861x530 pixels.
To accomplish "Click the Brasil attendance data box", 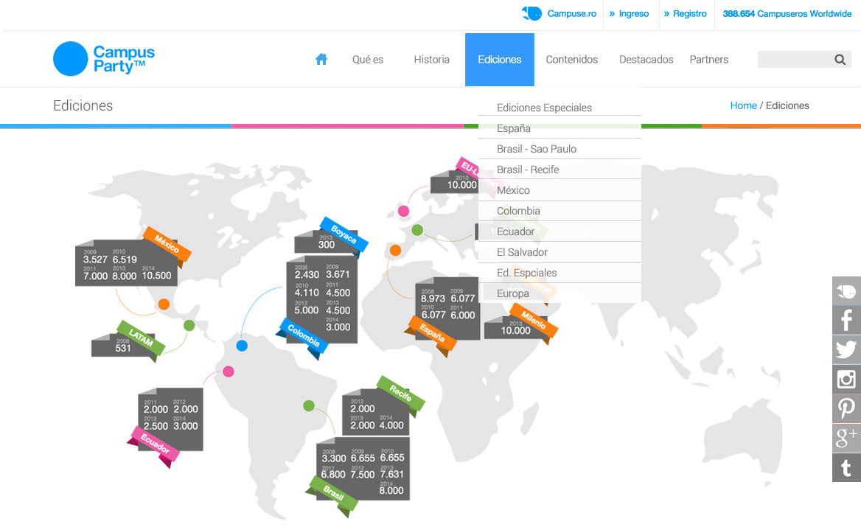I will pos(363,469).
